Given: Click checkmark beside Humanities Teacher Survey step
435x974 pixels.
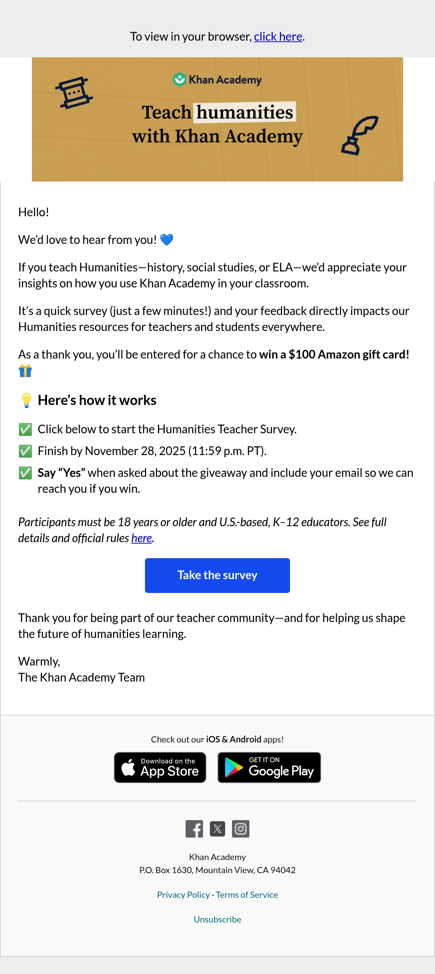Looking at the screenshot, I should point(25,430).
